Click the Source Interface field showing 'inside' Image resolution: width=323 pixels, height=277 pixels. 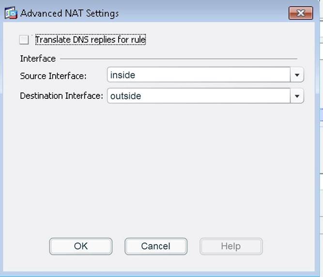click(199, 75)
